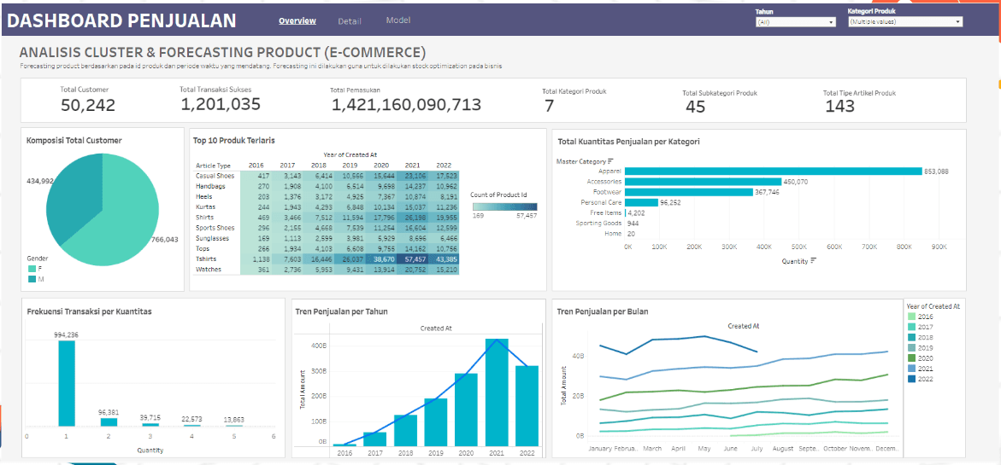The height and width of the screenshot is (465, 1001).
Task: Select the 2016 bar in yearly trend chart
Action: 345,445
